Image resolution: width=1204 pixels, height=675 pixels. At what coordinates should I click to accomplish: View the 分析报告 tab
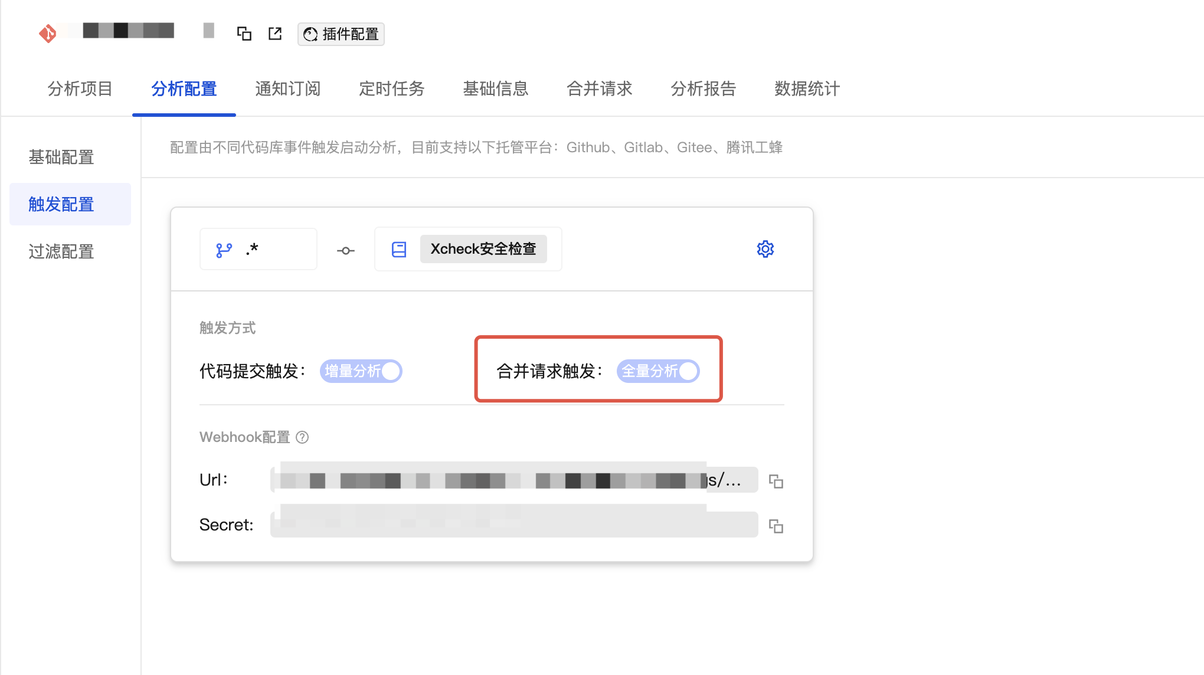(x=704, y=89)
